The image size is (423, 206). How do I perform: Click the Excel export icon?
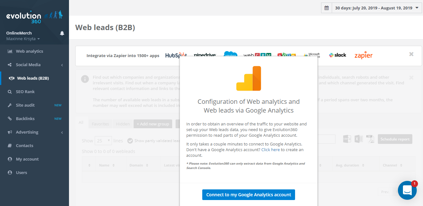click(358, 139)
